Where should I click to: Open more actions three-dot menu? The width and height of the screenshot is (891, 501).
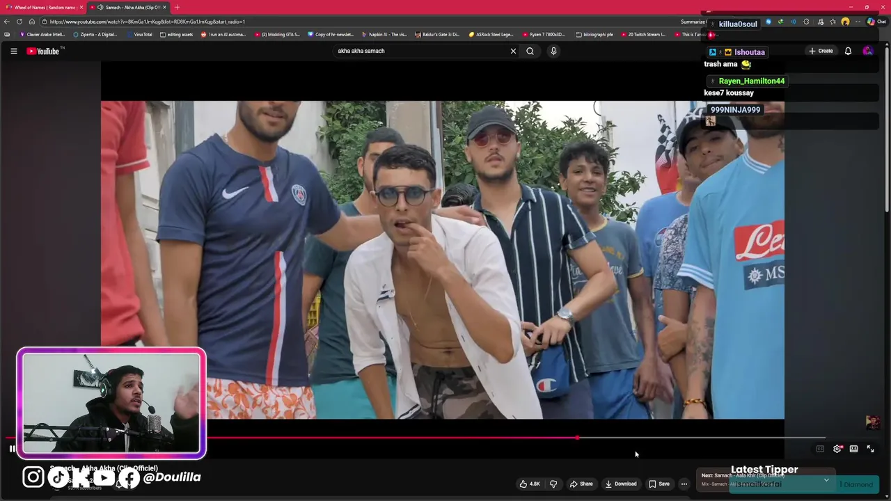coord(684,484)
